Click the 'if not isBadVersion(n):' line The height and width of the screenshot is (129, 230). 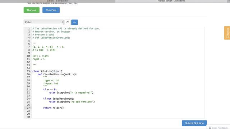[59, 99]
